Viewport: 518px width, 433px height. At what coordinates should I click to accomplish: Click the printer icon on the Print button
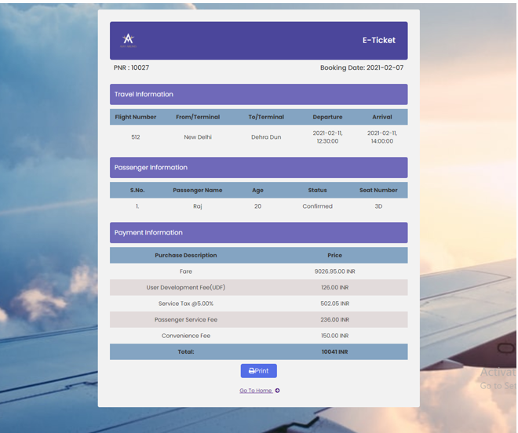251,371
